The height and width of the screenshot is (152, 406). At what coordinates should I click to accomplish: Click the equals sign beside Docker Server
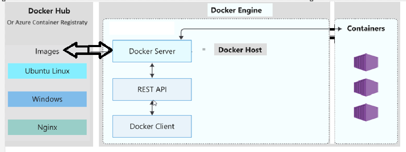pyautogui.click(x=204, y=49)
